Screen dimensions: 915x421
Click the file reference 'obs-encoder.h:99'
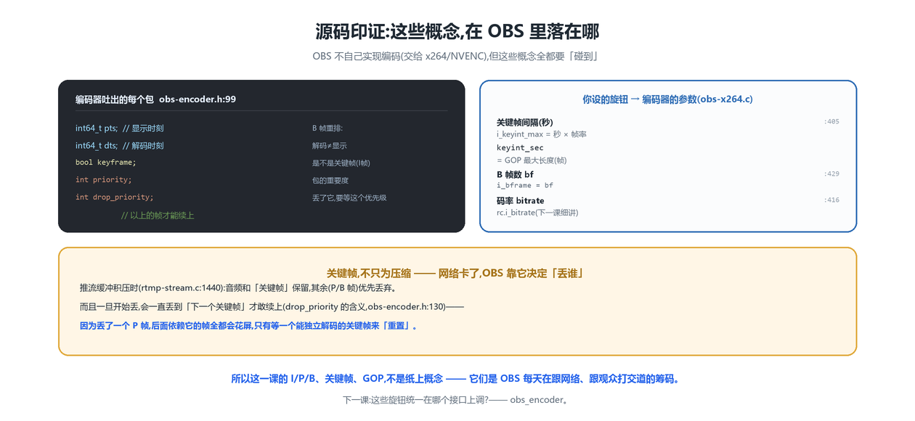[x=198, y=99]
